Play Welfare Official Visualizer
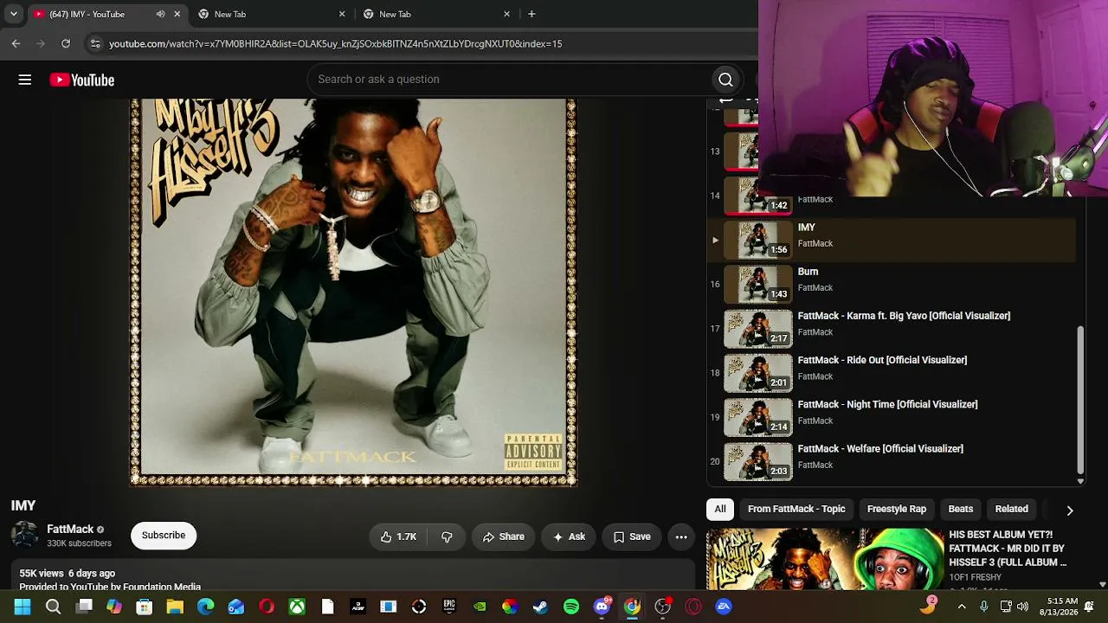Screen dimensions: 1108x623 892,460
